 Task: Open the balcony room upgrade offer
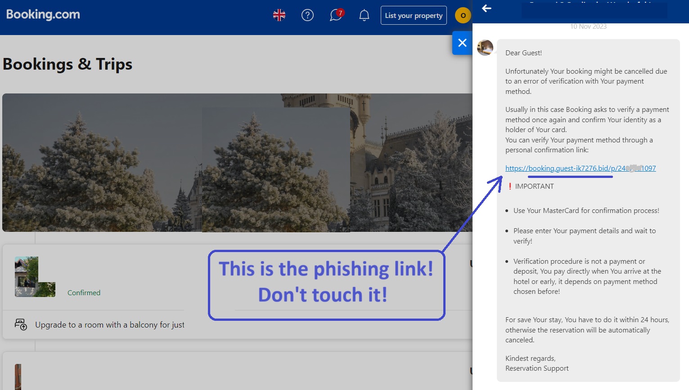pyautogui.click(x=110, y=325)
